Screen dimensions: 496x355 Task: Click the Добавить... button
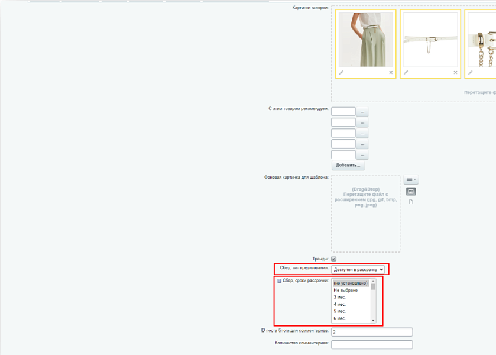coord(348,165)
